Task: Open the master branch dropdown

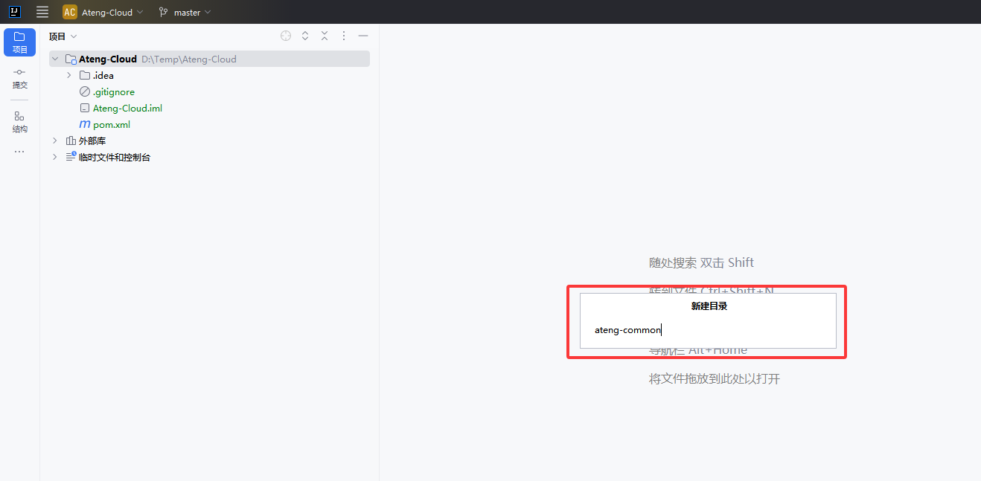Action: [185, 12]
